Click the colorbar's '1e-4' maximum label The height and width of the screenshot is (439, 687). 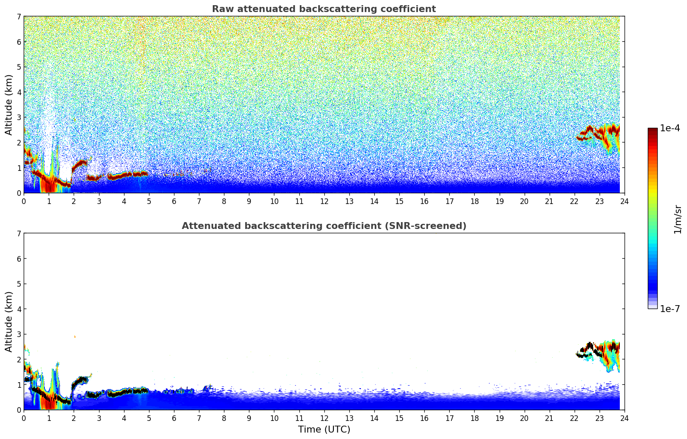[670, 128]
